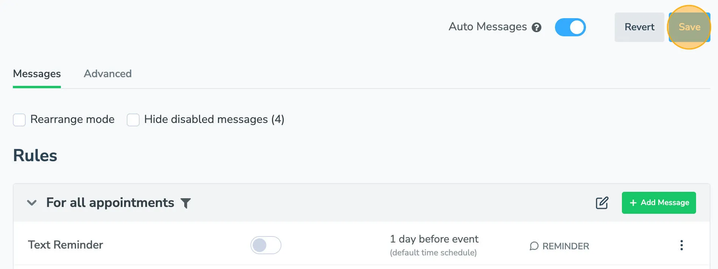718x269 pixels.
Task: Click the Save button
Action: [x=689, y=27]
